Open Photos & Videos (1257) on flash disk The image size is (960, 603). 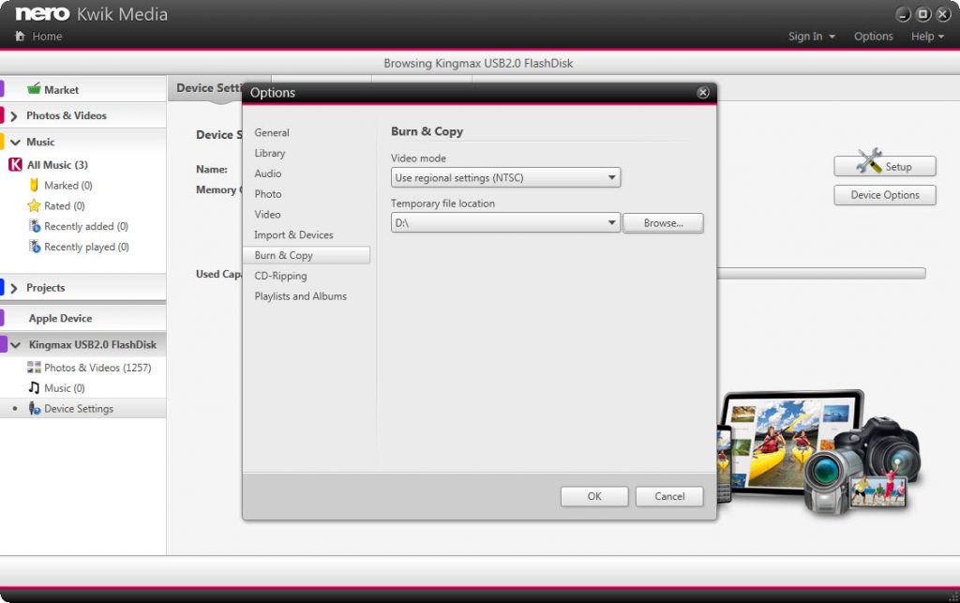pos(97,368)
